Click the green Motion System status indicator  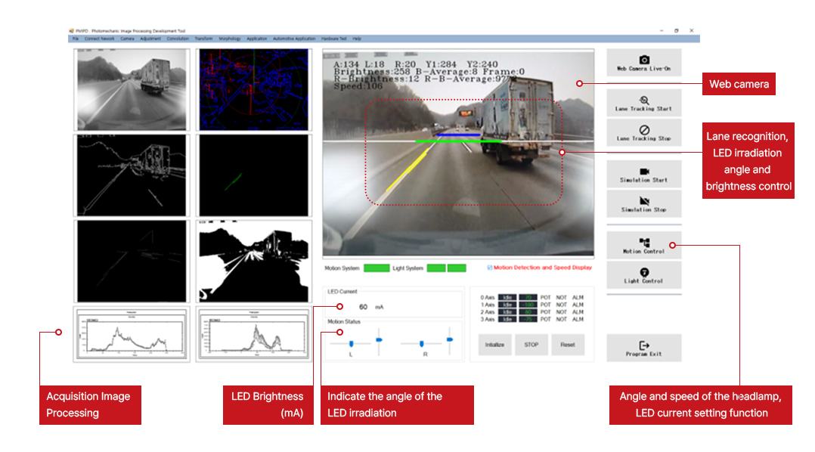pyautogui.click(x=377, y=268)
